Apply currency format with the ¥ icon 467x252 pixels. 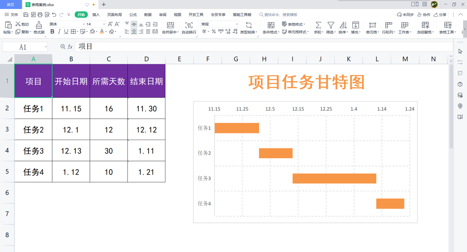click(204, 31)
